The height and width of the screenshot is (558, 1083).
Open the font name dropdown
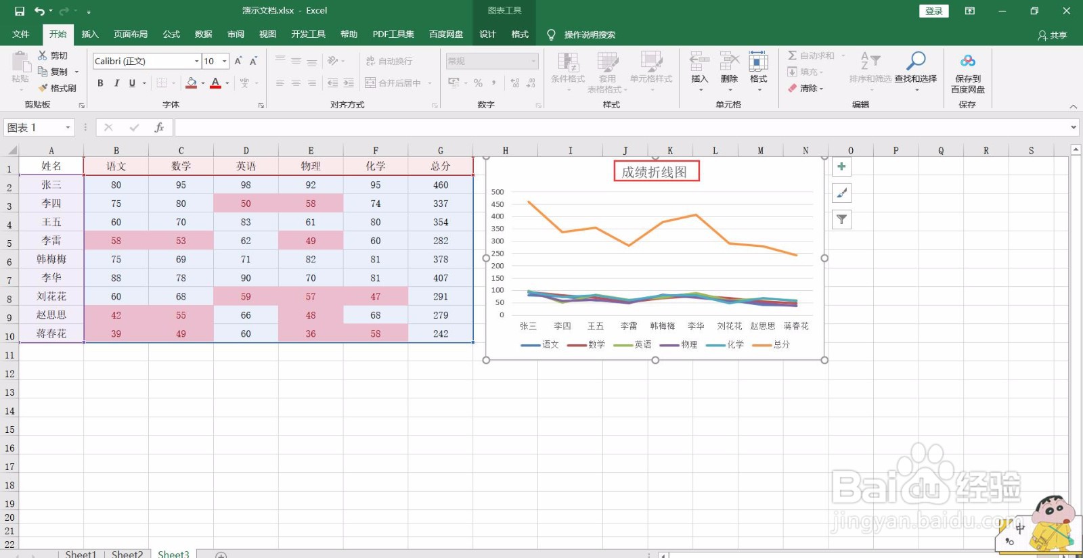pos(197,61)
